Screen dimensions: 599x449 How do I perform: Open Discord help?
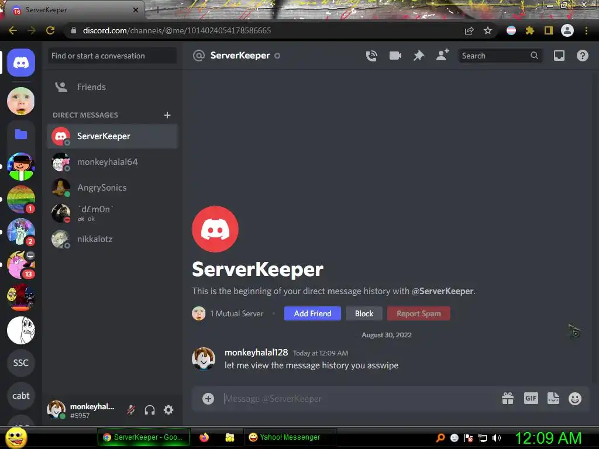coord(582,56)
